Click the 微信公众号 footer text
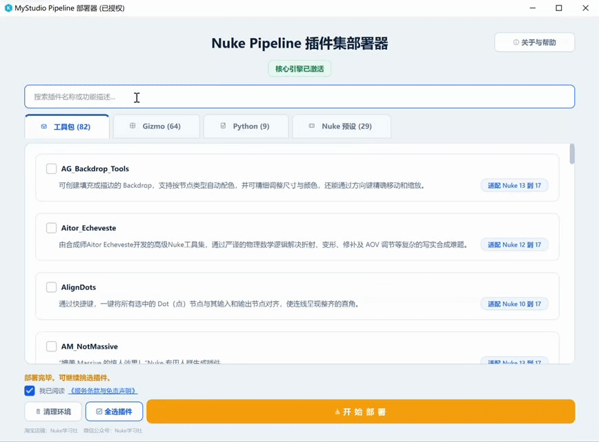 pyautogui.click(x=112, y=430)
